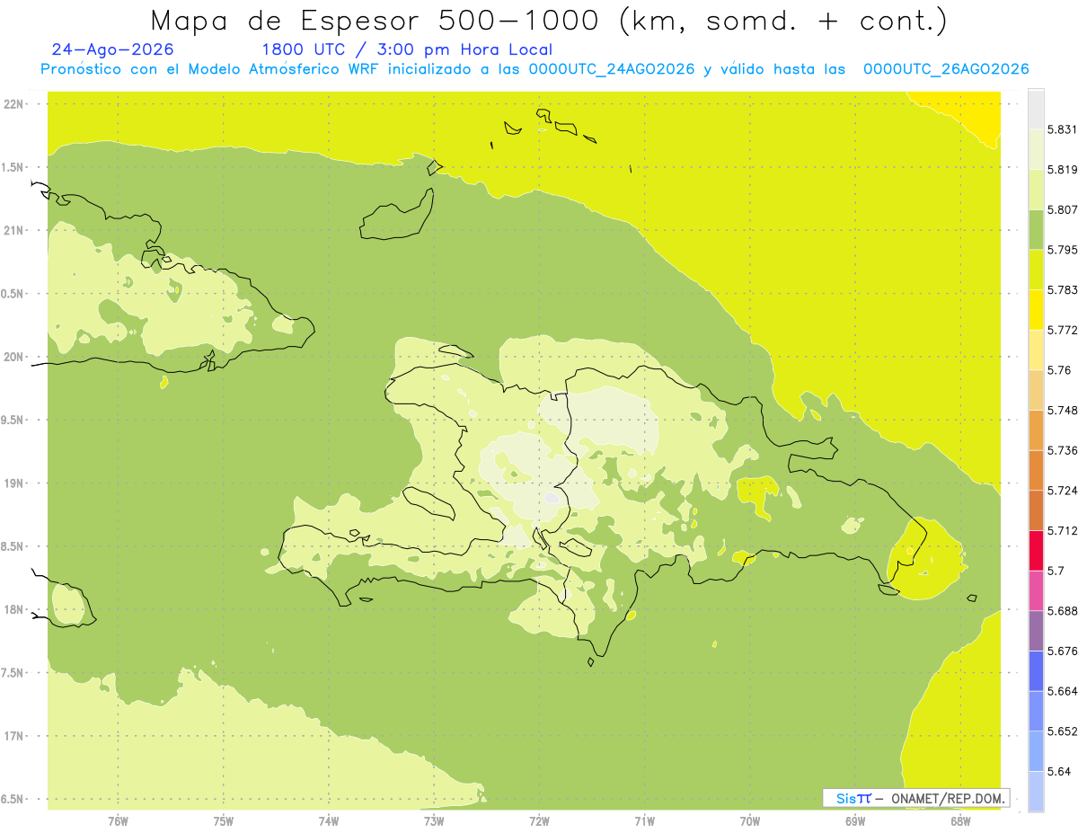1078x833 pixels.
Task: Click the colorbar value 5.736
Action: (1062, 450)
